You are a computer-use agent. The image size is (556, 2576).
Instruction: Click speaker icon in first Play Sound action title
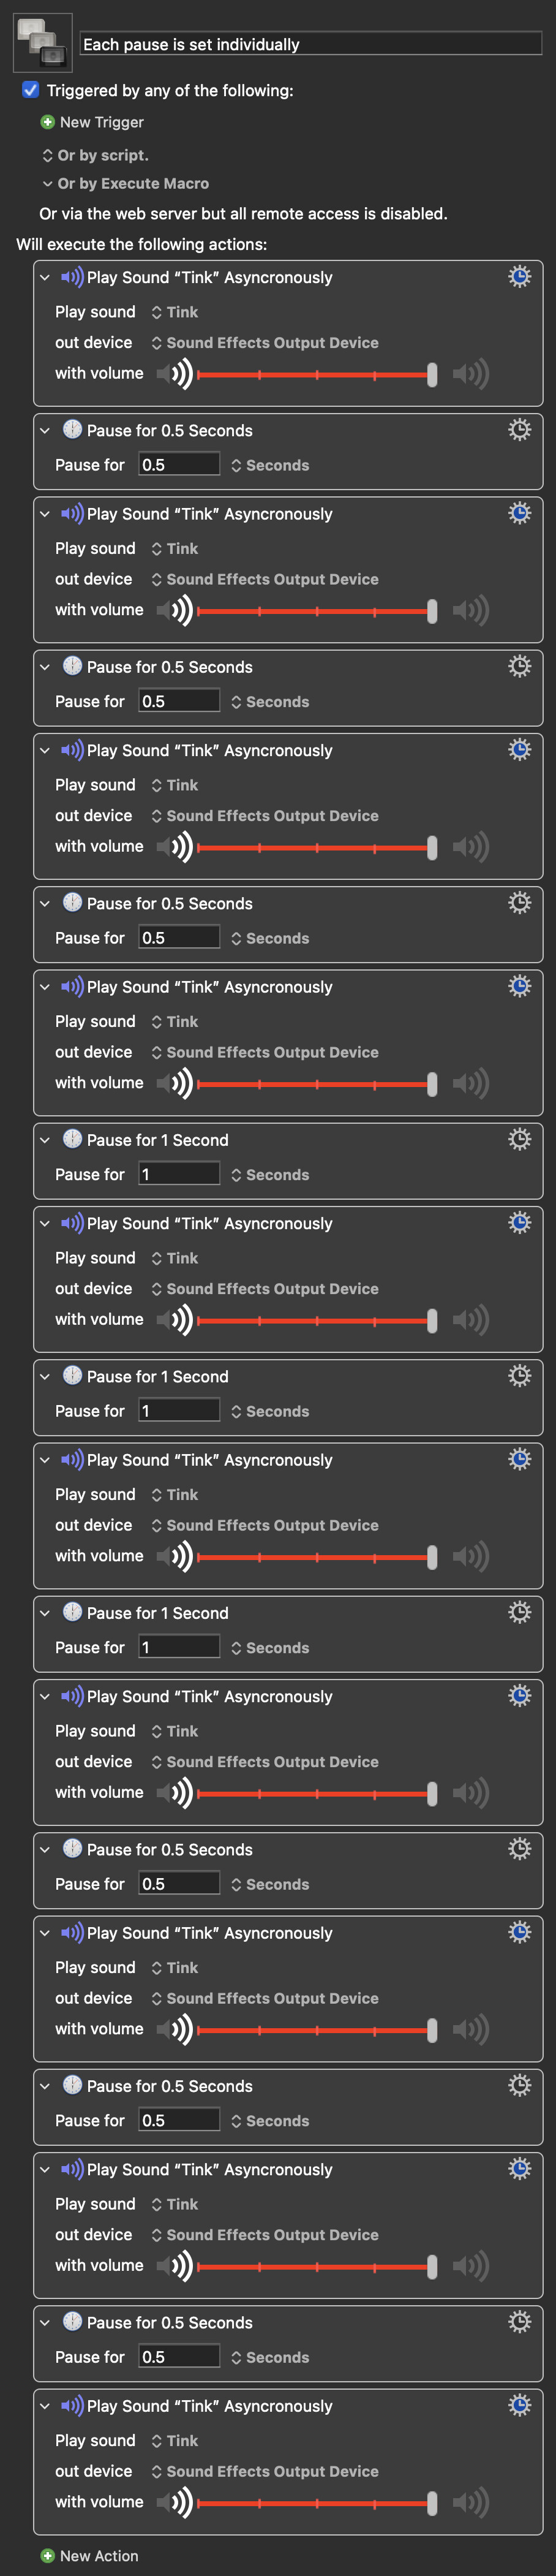click(72, 277)
